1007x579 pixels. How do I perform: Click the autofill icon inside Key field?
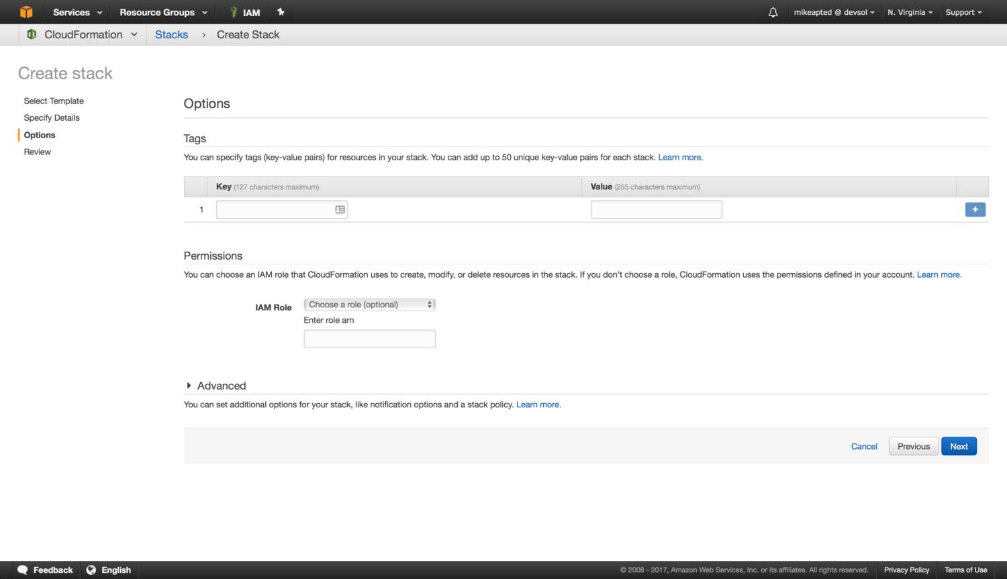point(340,209)
